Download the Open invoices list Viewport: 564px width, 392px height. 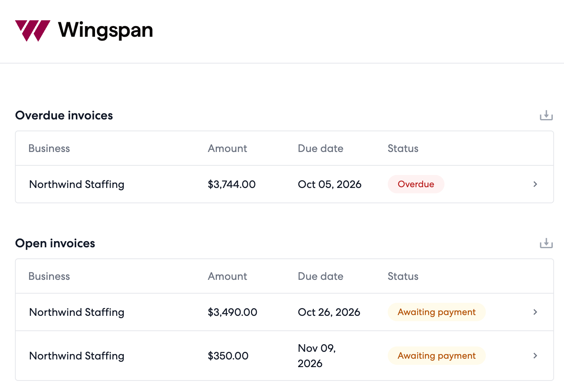pos(546,243)
